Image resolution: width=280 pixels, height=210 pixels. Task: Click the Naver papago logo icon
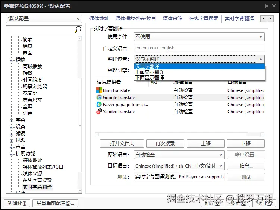coord(99,105)
